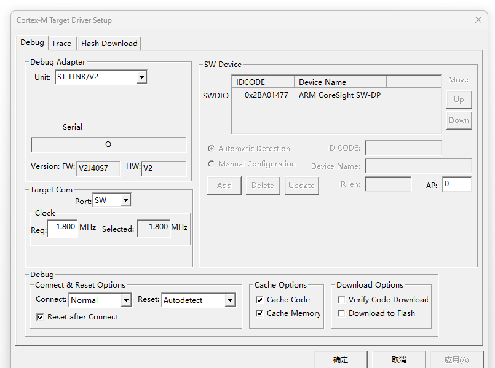The width and height of the screenshot is (495, 368).
Task: Switch to the Trace tab
Action: 62,44
